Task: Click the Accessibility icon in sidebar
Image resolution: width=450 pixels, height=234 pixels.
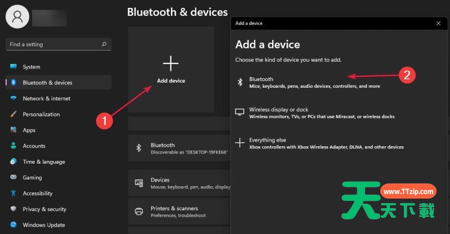Action: coord(13,193)
